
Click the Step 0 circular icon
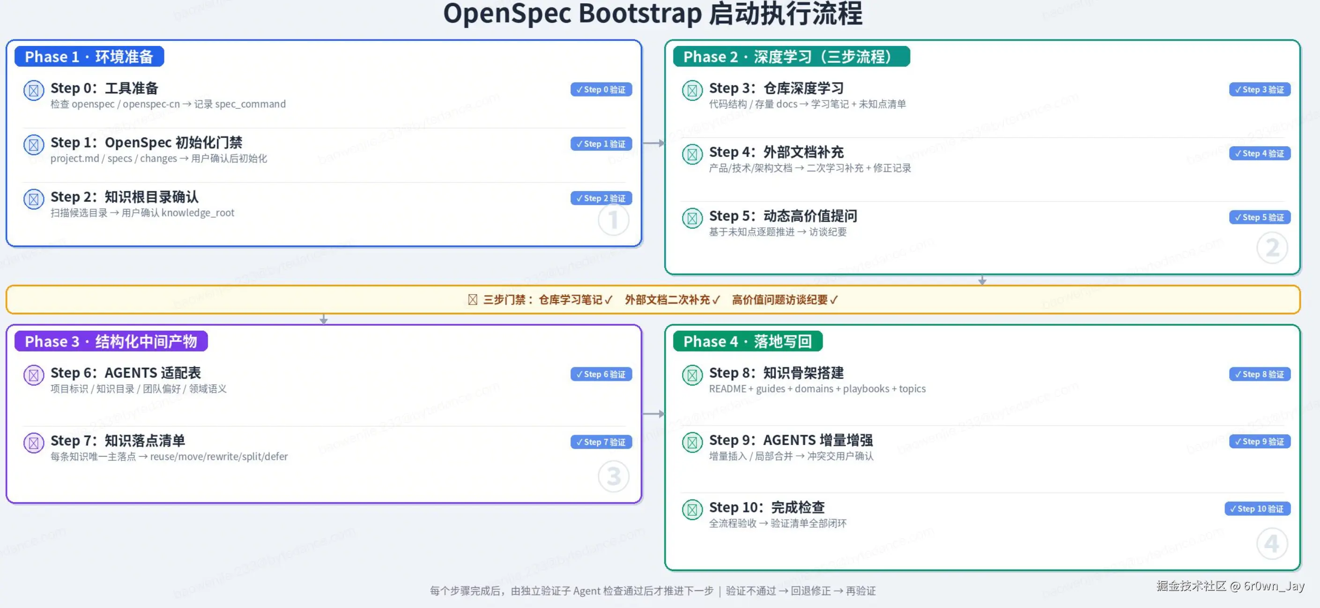coord(34,91)
